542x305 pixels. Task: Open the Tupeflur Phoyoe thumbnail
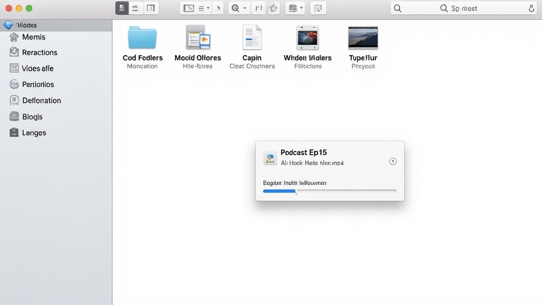(x=363, y=37)
